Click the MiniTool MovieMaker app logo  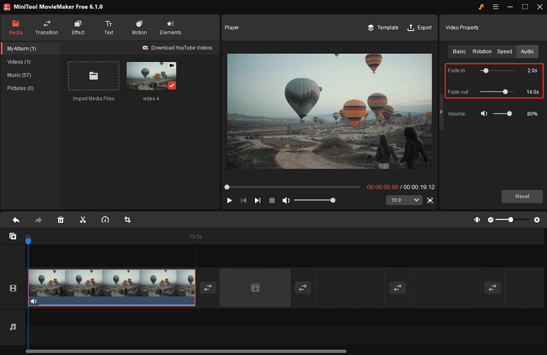6,6
